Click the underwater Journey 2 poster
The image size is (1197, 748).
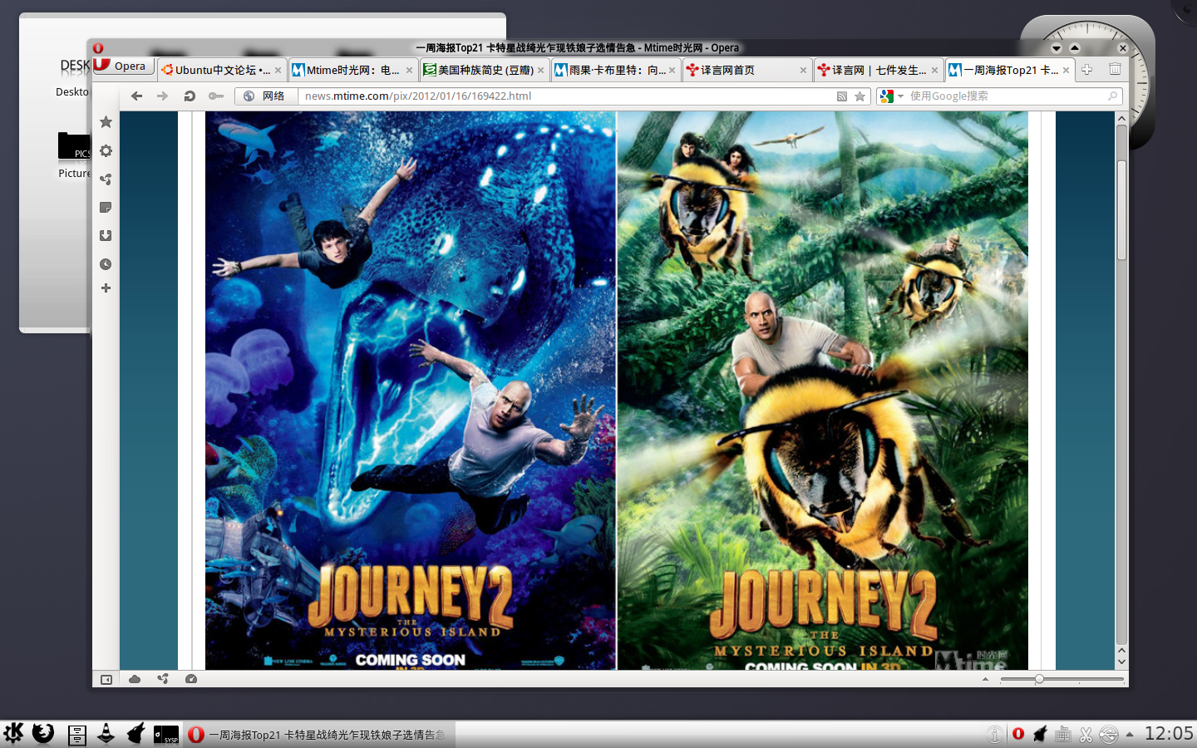click(x=411, y=391)
